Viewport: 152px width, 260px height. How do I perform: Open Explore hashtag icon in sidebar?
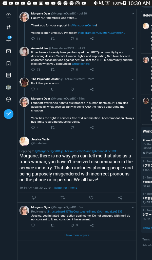click(x=8, y=27)
